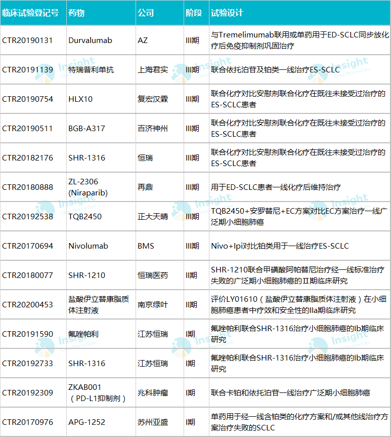Screen dimensions: 391x437
Task: Click 联合依托泊苷及铂类一线治疗ES-SCLC design text
Action: pyautogui.click(x=276, y=70)
